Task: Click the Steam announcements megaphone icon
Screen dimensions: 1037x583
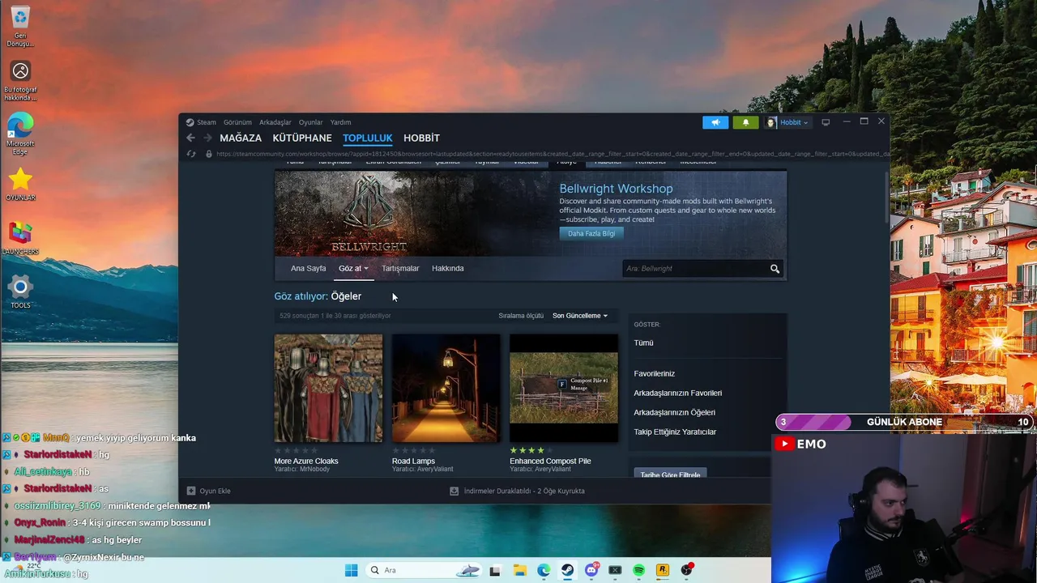Action: [x=715, y=122]
